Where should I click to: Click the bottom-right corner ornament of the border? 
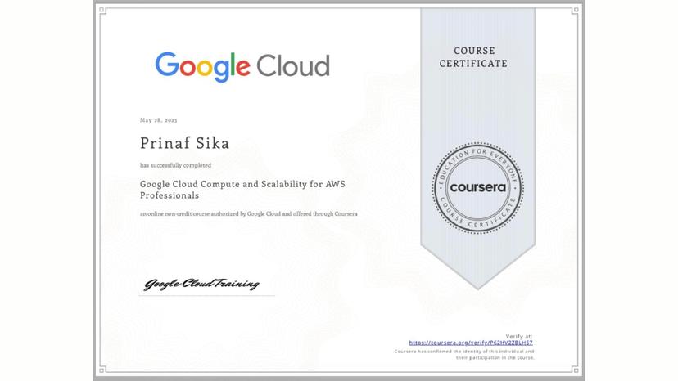576,370
